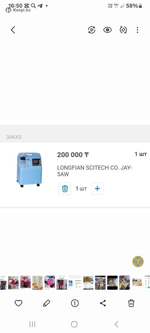
Task: Open the motion play icon in top bar
Action: tap(92, 30)
